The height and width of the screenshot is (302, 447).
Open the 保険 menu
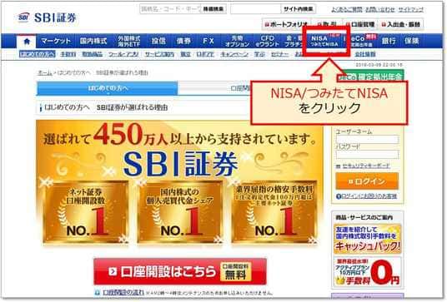(412, 41)
